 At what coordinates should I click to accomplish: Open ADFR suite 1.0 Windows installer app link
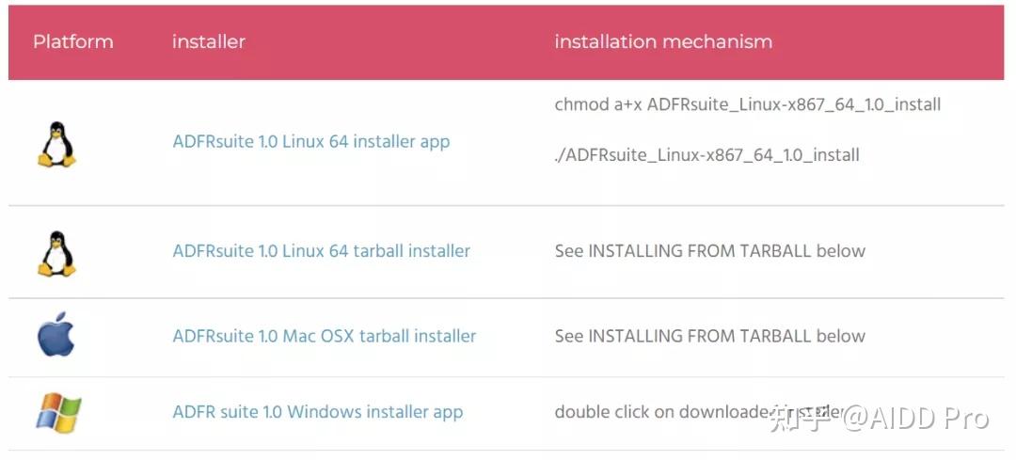[317, 412]
